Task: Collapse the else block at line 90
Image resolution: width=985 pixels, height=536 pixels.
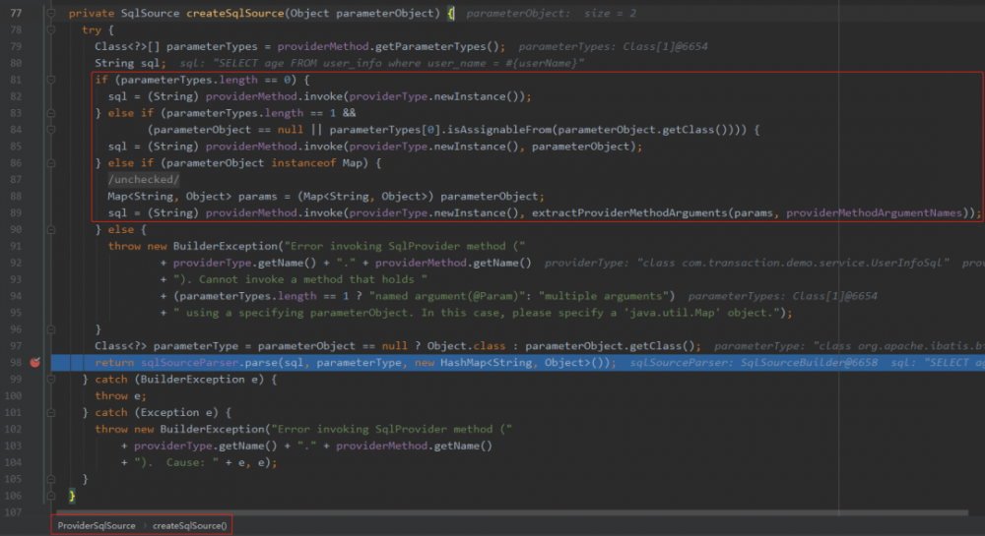Action: pyautogui.click(x=51, y=229)
